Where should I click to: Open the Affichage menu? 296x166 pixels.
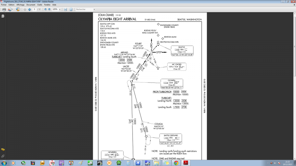click(21, 5)
